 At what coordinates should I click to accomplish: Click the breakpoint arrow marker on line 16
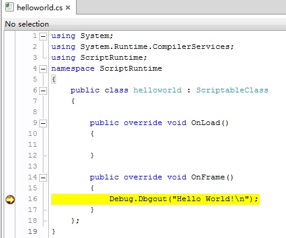[x=10, y=199]
